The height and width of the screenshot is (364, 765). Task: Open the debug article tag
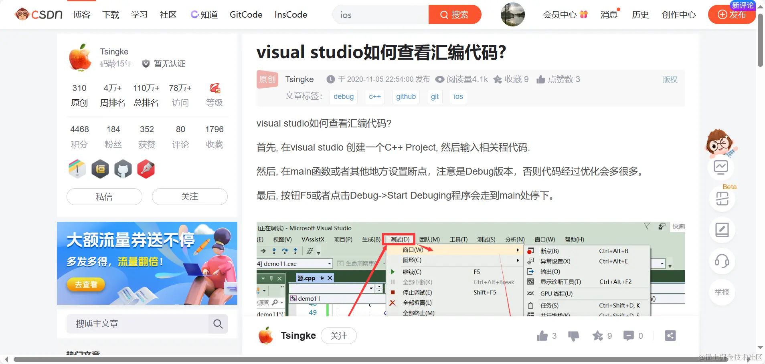(x=344, y=97)
